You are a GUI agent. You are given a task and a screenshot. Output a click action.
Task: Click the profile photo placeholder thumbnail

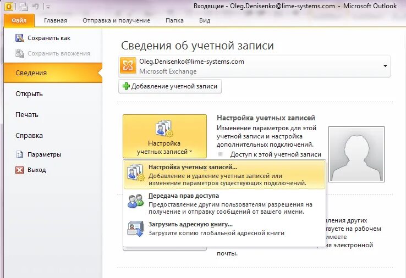(x=356, y=154)
